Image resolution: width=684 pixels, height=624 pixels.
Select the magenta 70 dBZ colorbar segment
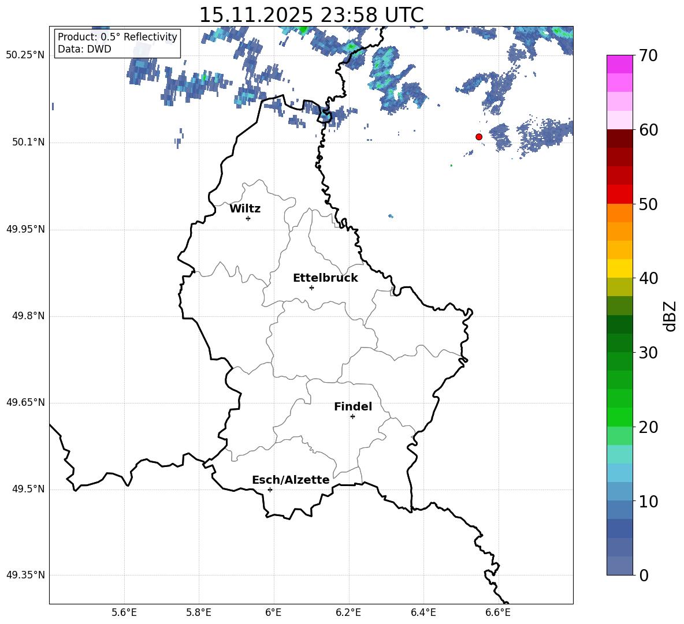[619, 64]
